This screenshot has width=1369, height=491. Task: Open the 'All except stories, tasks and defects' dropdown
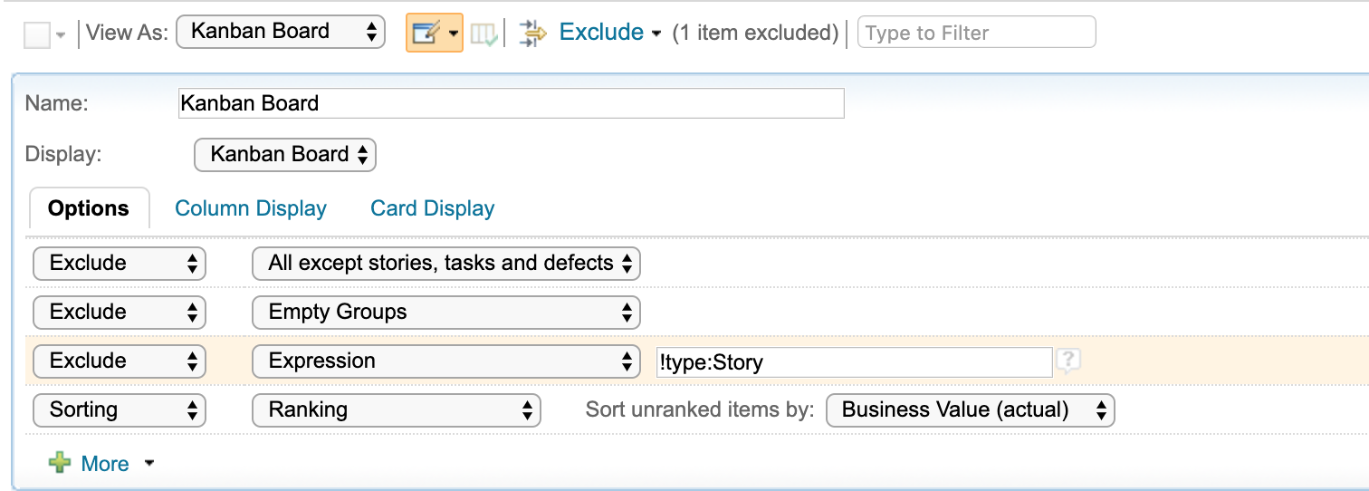coord(445,264)
